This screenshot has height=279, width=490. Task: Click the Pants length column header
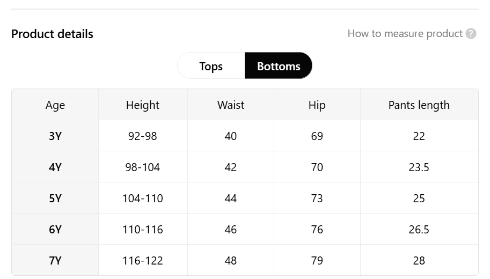tap(419, 105)
